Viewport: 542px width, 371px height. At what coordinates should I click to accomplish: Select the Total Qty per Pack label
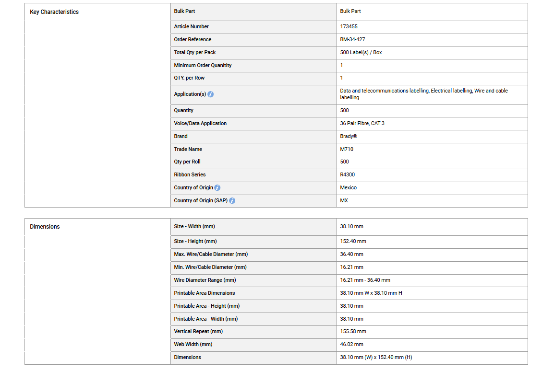[x=194, y=52]
